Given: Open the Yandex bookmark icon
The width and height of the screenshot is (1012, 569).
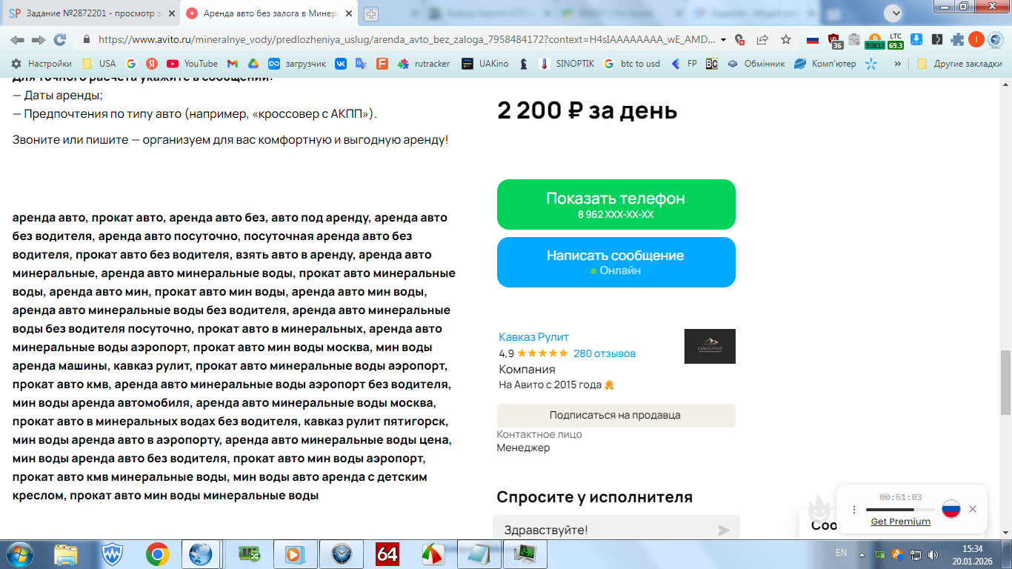Looking at the screenshot, I should point(152,64).
